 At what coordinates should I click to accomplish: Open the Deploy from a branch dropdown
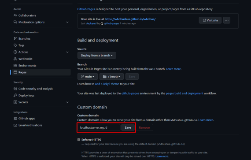pyautogui.click(x=97, y=56)
